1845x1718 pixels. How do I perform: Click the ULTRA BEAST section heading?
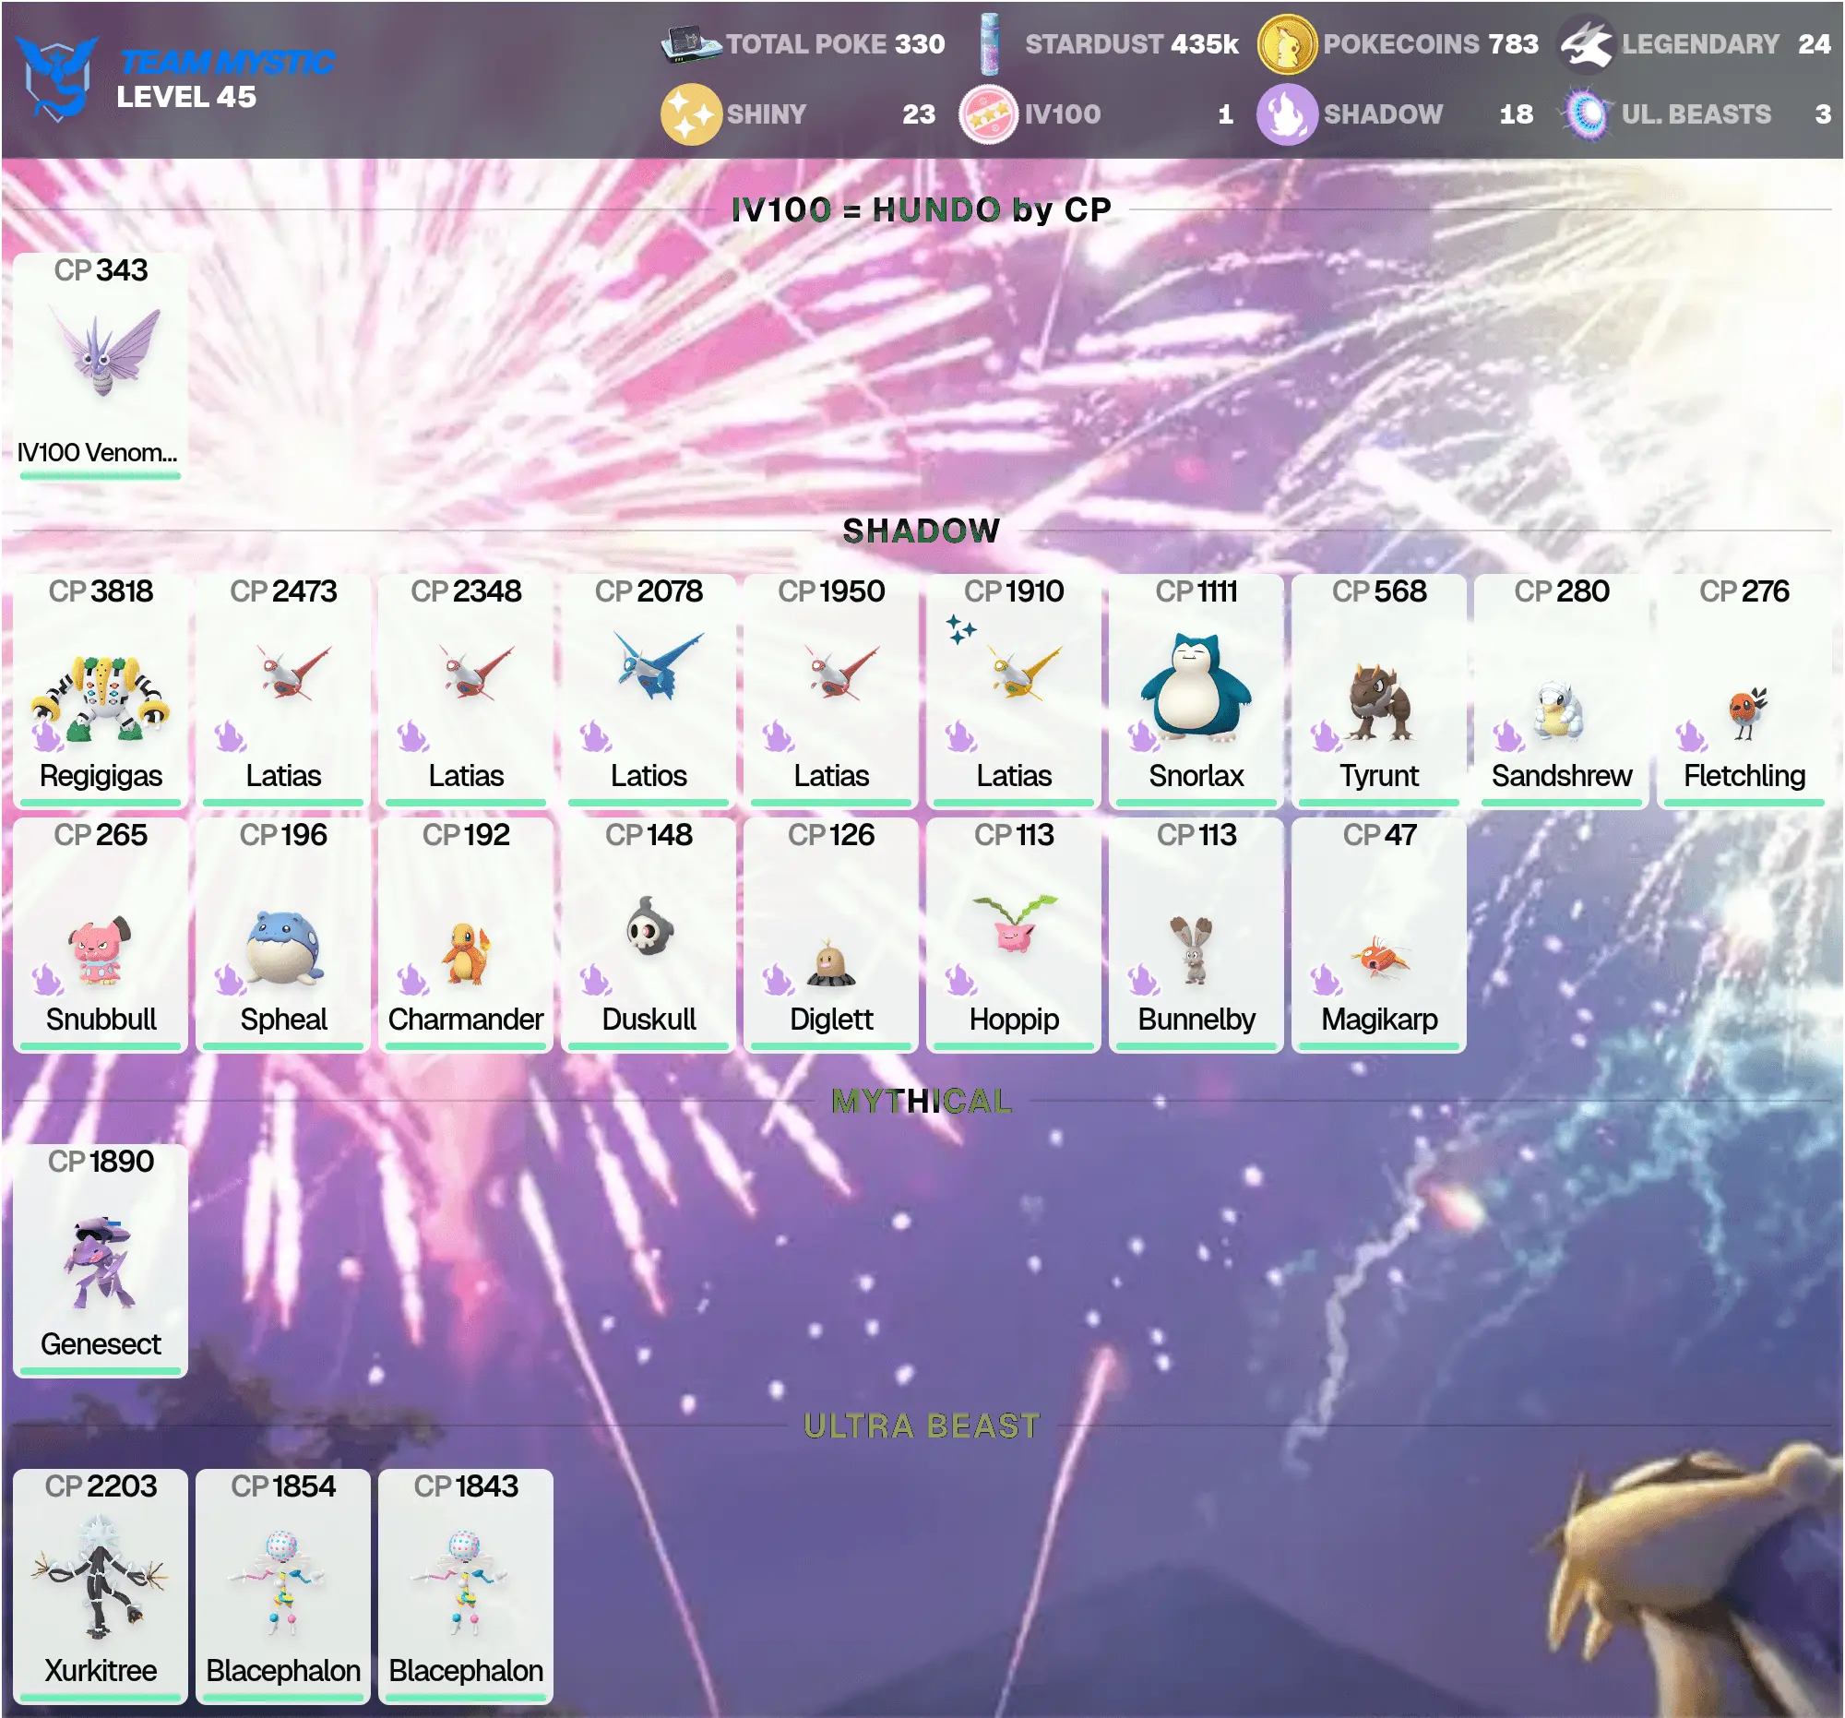[922, 1426]
